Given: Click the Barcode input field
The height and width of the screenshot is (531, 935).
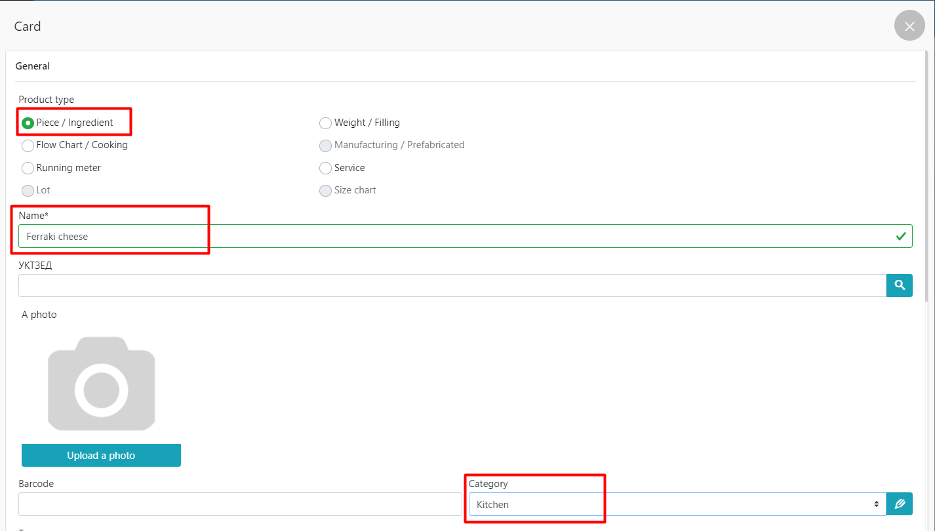Looking at the screenshot, I should 240,504.
